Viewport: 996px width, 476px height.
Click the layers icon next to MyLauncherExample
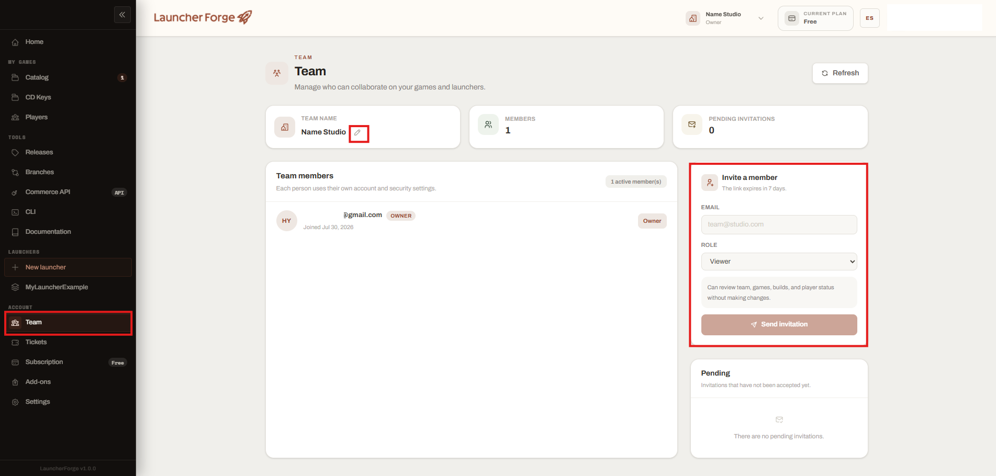[x=15, y=287]
